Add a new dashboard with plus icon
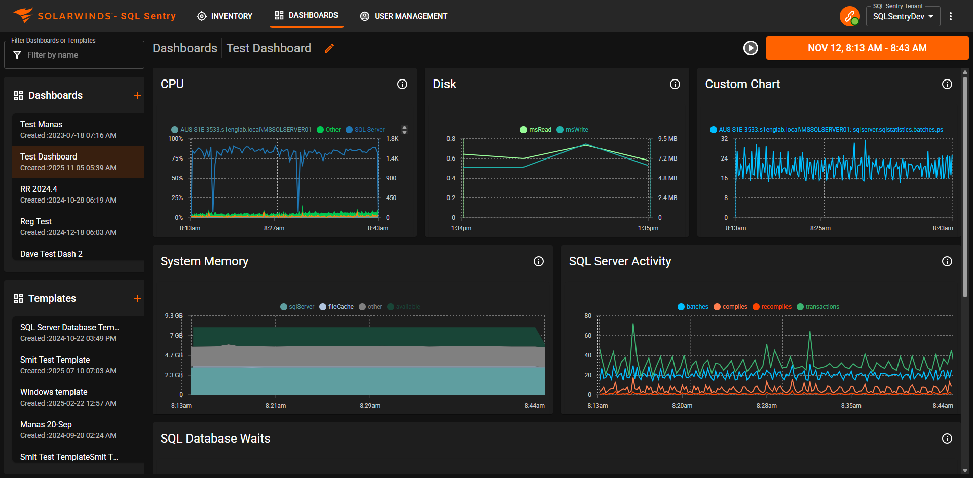This screenshot has height=478, width=973. pyautogui.click(x=137, y=95)
